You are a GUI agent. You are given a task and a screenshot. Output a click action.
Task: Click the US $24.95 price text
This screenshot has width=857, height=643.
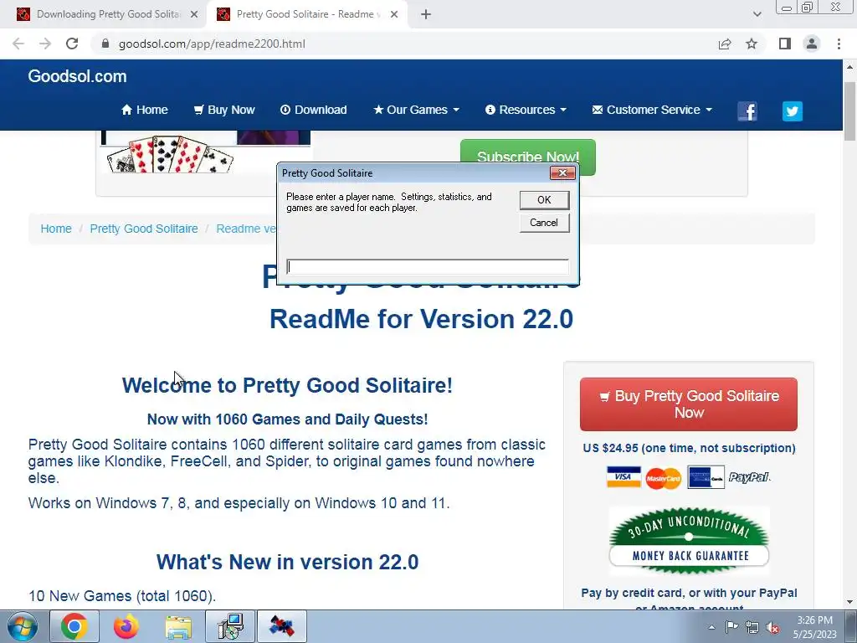point(689,448)
